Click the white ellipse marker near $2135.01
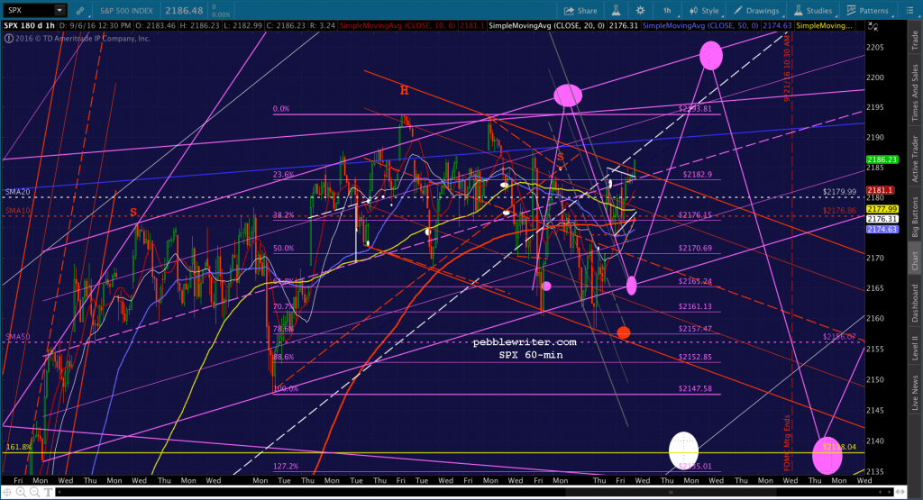 (683, 451)
